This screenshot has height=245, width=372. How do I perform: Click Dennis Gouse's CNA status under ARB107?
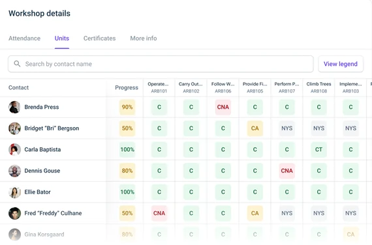tap(287, 171)
